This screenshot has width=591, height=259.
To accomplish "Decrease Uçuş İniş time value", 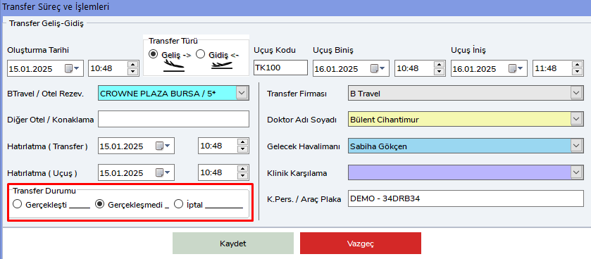I will coord(577,72).
